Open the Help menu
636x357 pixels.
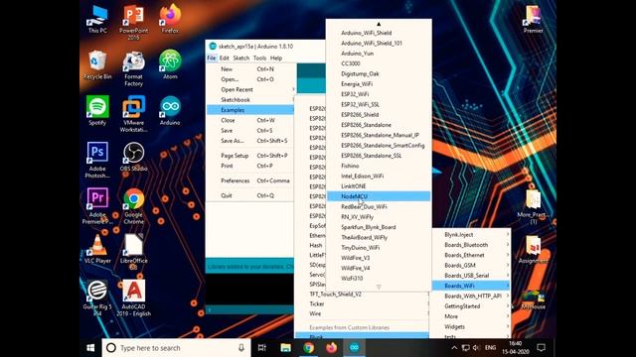point(276,58)
